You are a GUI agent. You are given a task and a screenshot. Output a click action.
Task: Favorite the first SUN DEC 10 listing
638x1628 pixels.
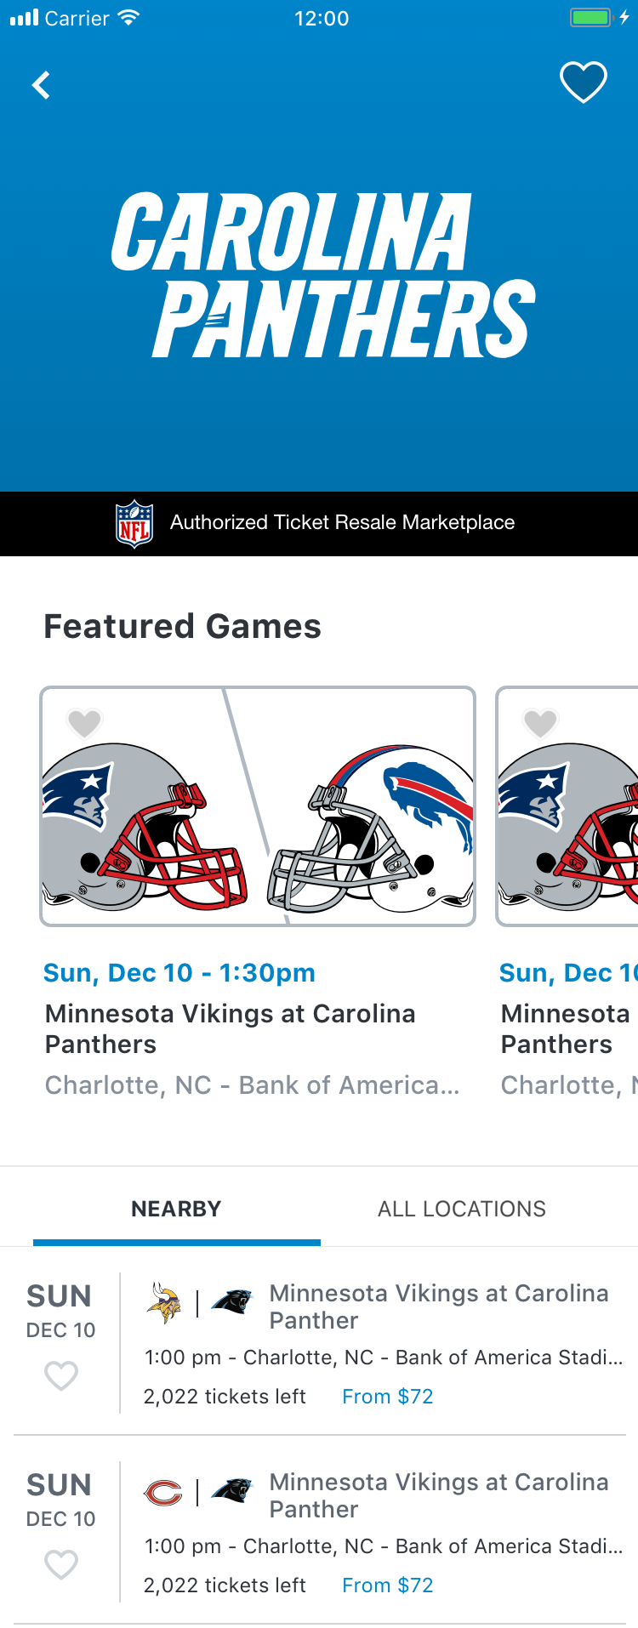(61, 1375)
